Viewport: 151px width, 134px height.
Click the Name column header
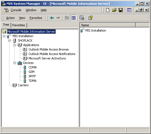coord(108,25)
